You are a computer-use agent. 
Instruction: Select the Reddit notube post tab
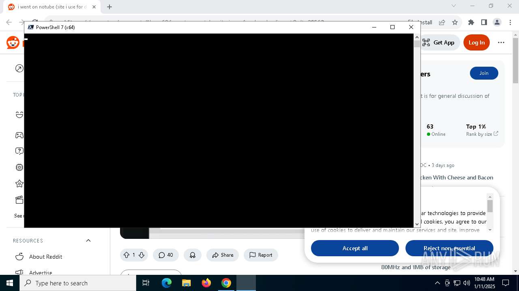[x=51, y=7]
